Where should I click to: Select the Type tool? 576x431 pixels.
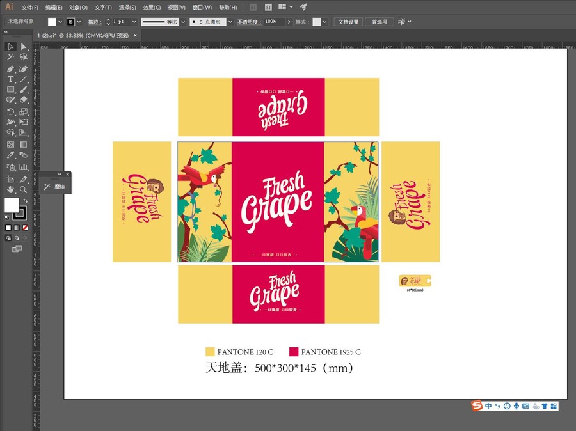tap(10, 79)
